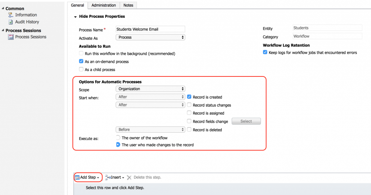Collapse the Hide Process Properties triangle
The width and height of the screenshot is (371, 195).
pyautogui.click(x=75, y=17)
